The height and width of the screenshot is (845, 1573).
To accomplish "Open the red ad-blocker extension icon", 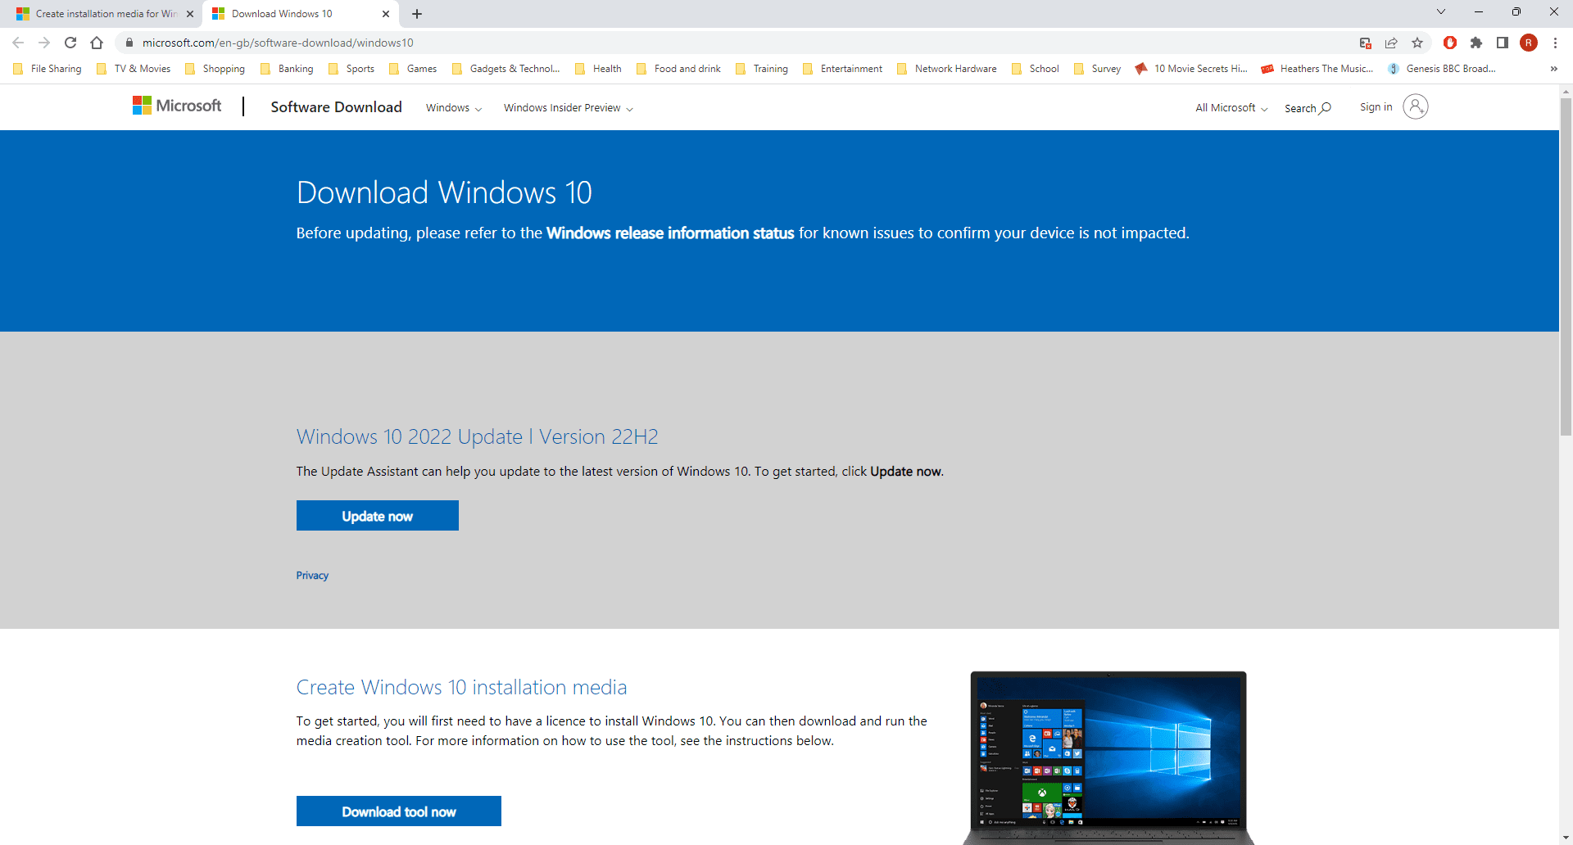I will (1450, 43).
